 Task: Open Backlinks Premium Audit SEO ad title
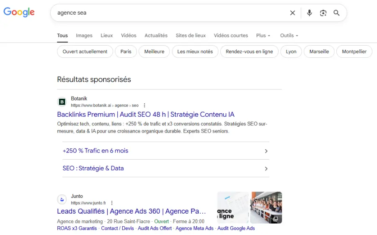146,115
